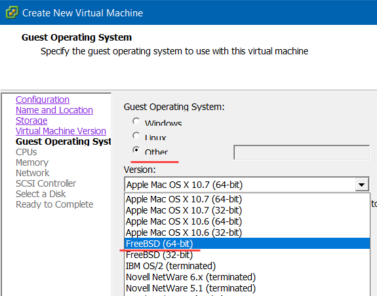Click the Network step in sidebar
Image resolution: width=377 pixels, height=296 pixels.
point(33,173)
